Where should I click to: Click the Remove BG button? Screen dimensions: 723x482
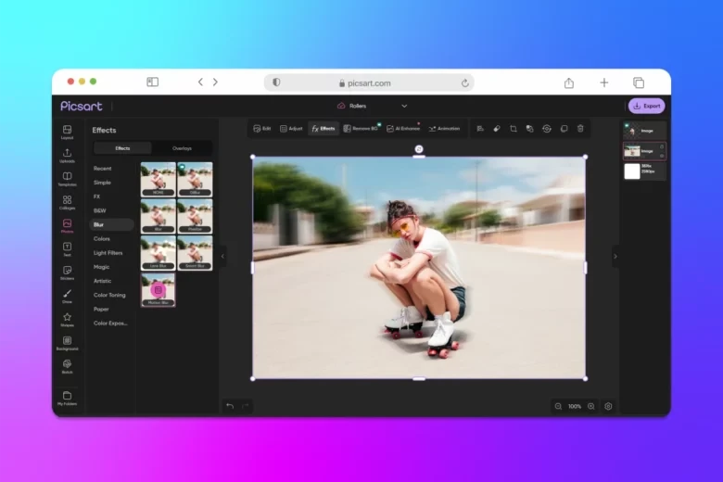click(361, 129)
